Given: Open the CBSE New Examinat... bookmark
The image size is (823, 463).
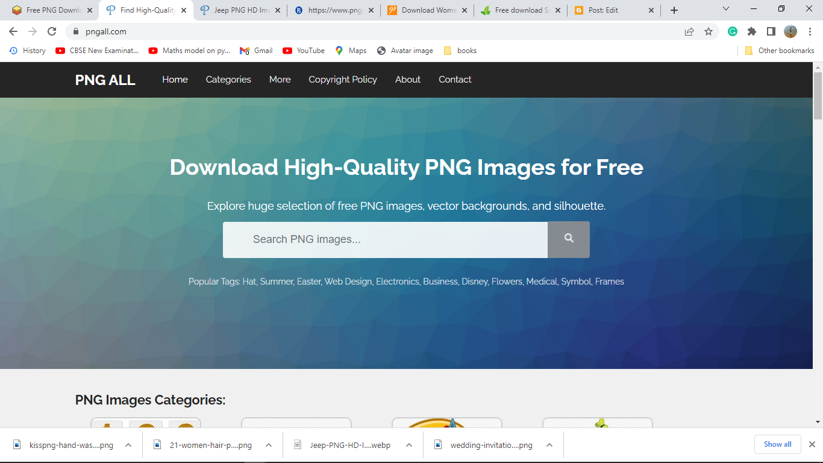Looking at the screenshot, I should (x=97, y=51).
